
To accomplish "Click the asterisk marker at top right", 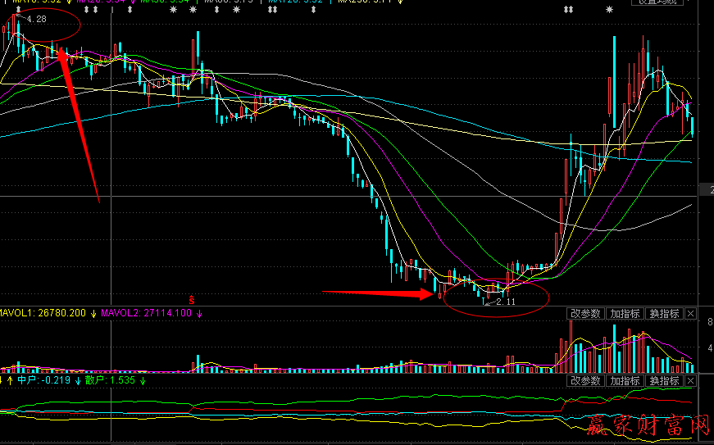I will pos(609,10).
